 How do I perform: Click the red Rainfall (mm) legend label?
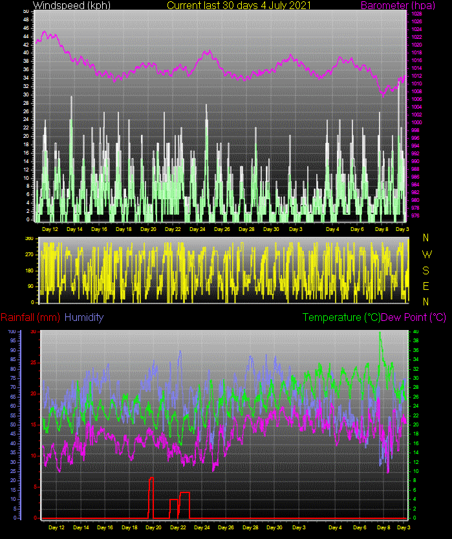(x=30, y=317)
